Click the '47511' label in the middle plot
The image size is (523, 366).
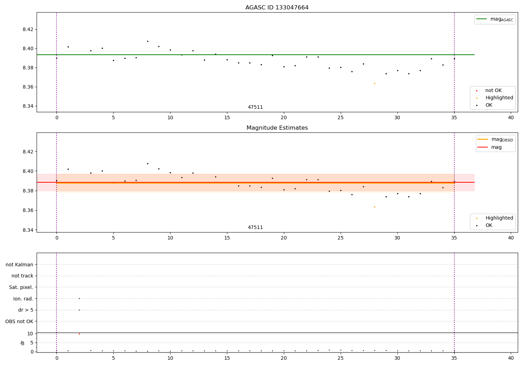255,228
